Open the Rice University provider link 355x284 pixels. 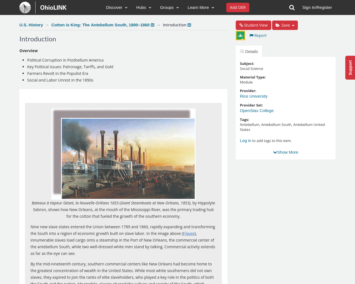pyautogui.click(x=254, y=96)
